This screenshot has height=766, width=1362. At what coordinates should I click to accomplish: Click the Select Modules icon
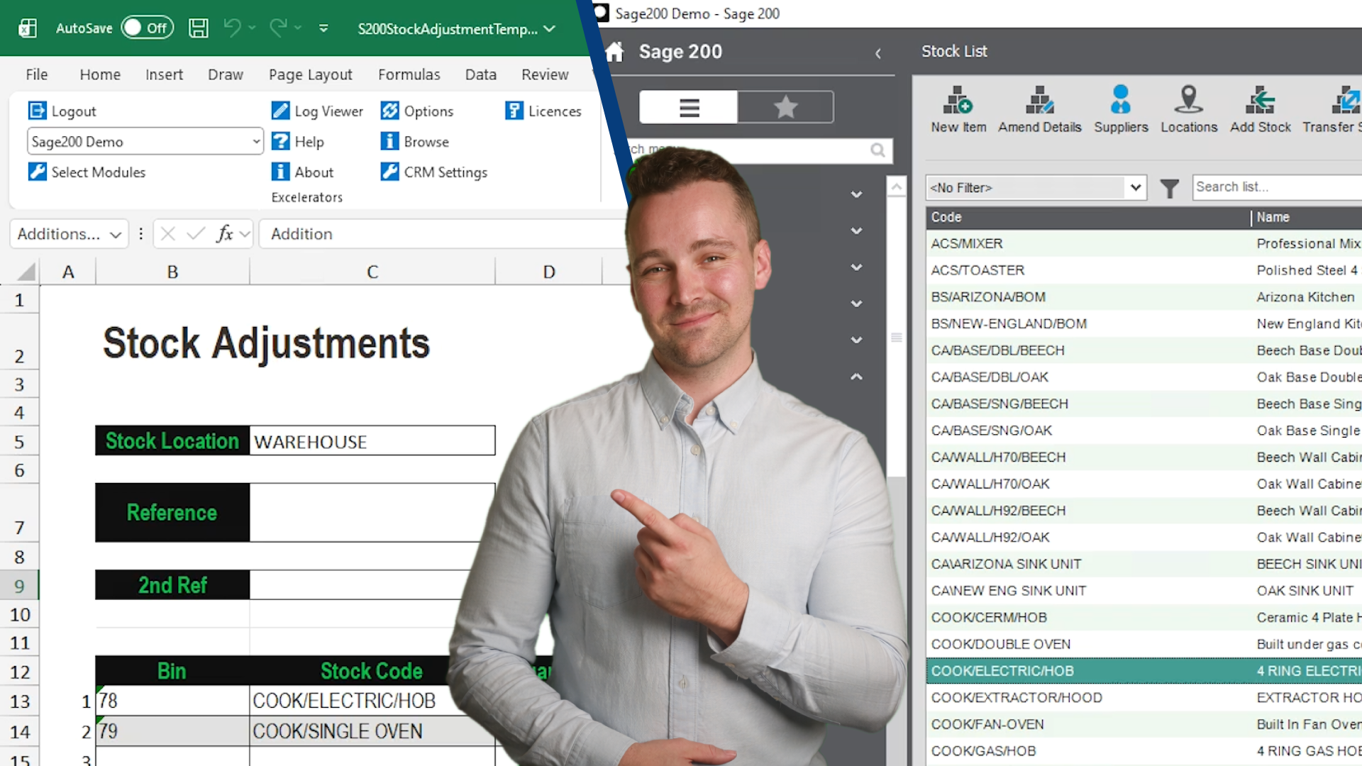[86, 172]
